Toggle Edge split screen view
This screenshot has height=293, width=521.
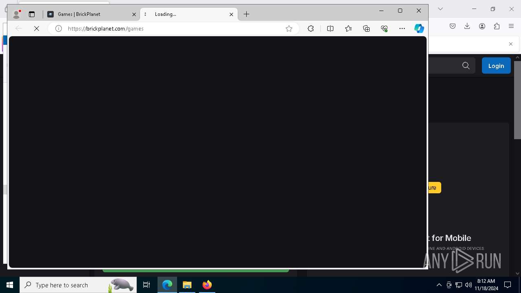pyautogui.click(x=330, y=28)
